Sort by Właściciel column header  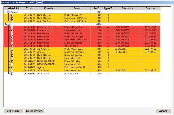13,8
